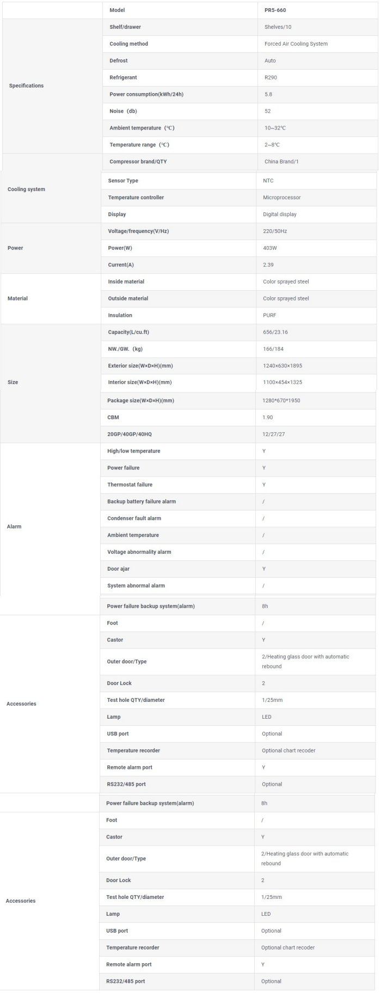Select the Backup battery failure alarm label
The image size is (381, 1004).
coord(142,502)
